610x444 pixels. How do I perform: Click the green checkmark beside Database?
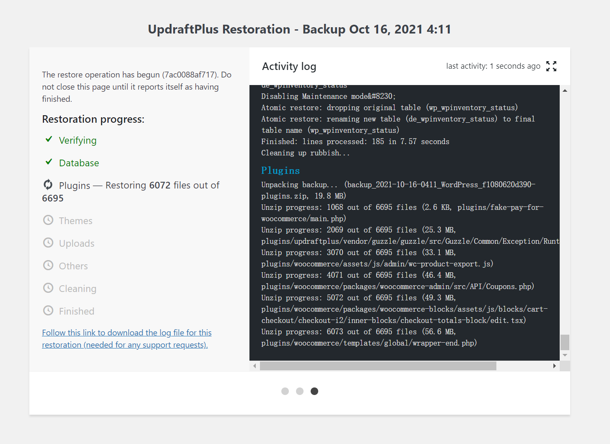click(x=49, y=162)
